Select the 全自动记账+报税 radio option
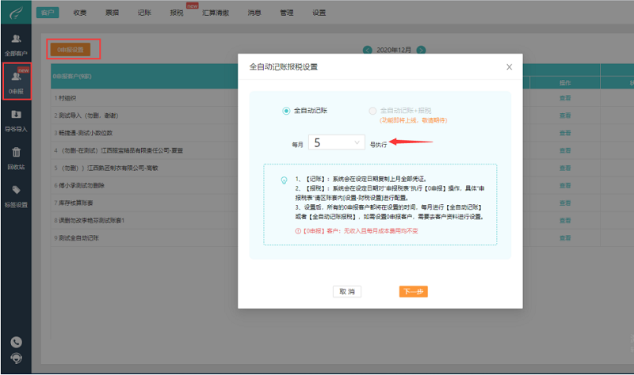Image resolution: width=634 pixels, height=375 pixels. tap(372, 111)
